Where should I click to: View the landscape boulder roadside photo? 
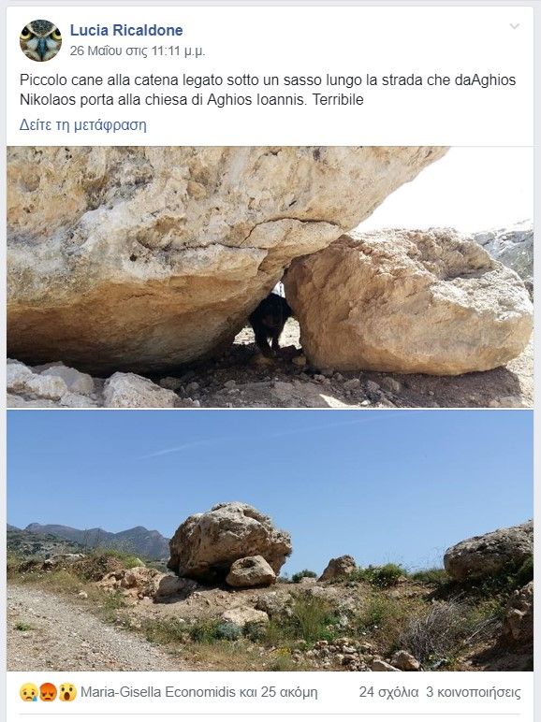point(270,541)
